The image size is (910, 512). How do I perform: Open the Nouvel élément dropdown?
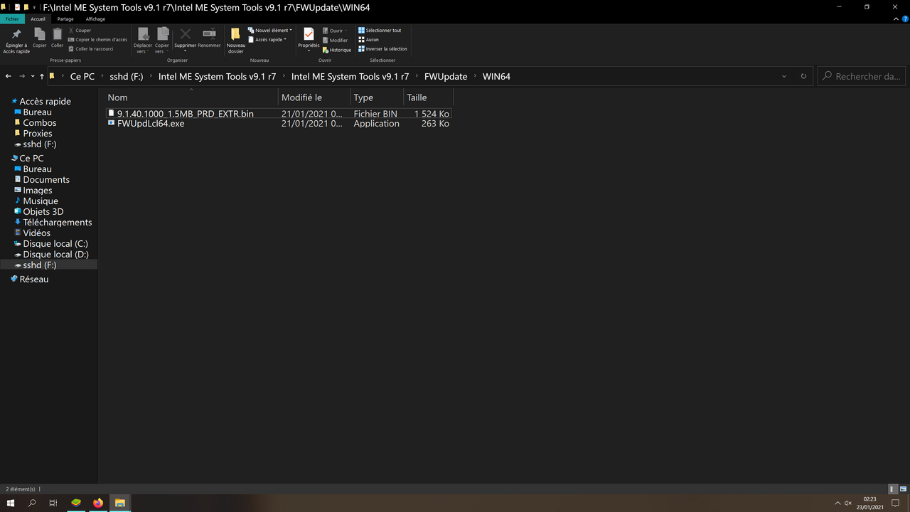pos(270,31)
